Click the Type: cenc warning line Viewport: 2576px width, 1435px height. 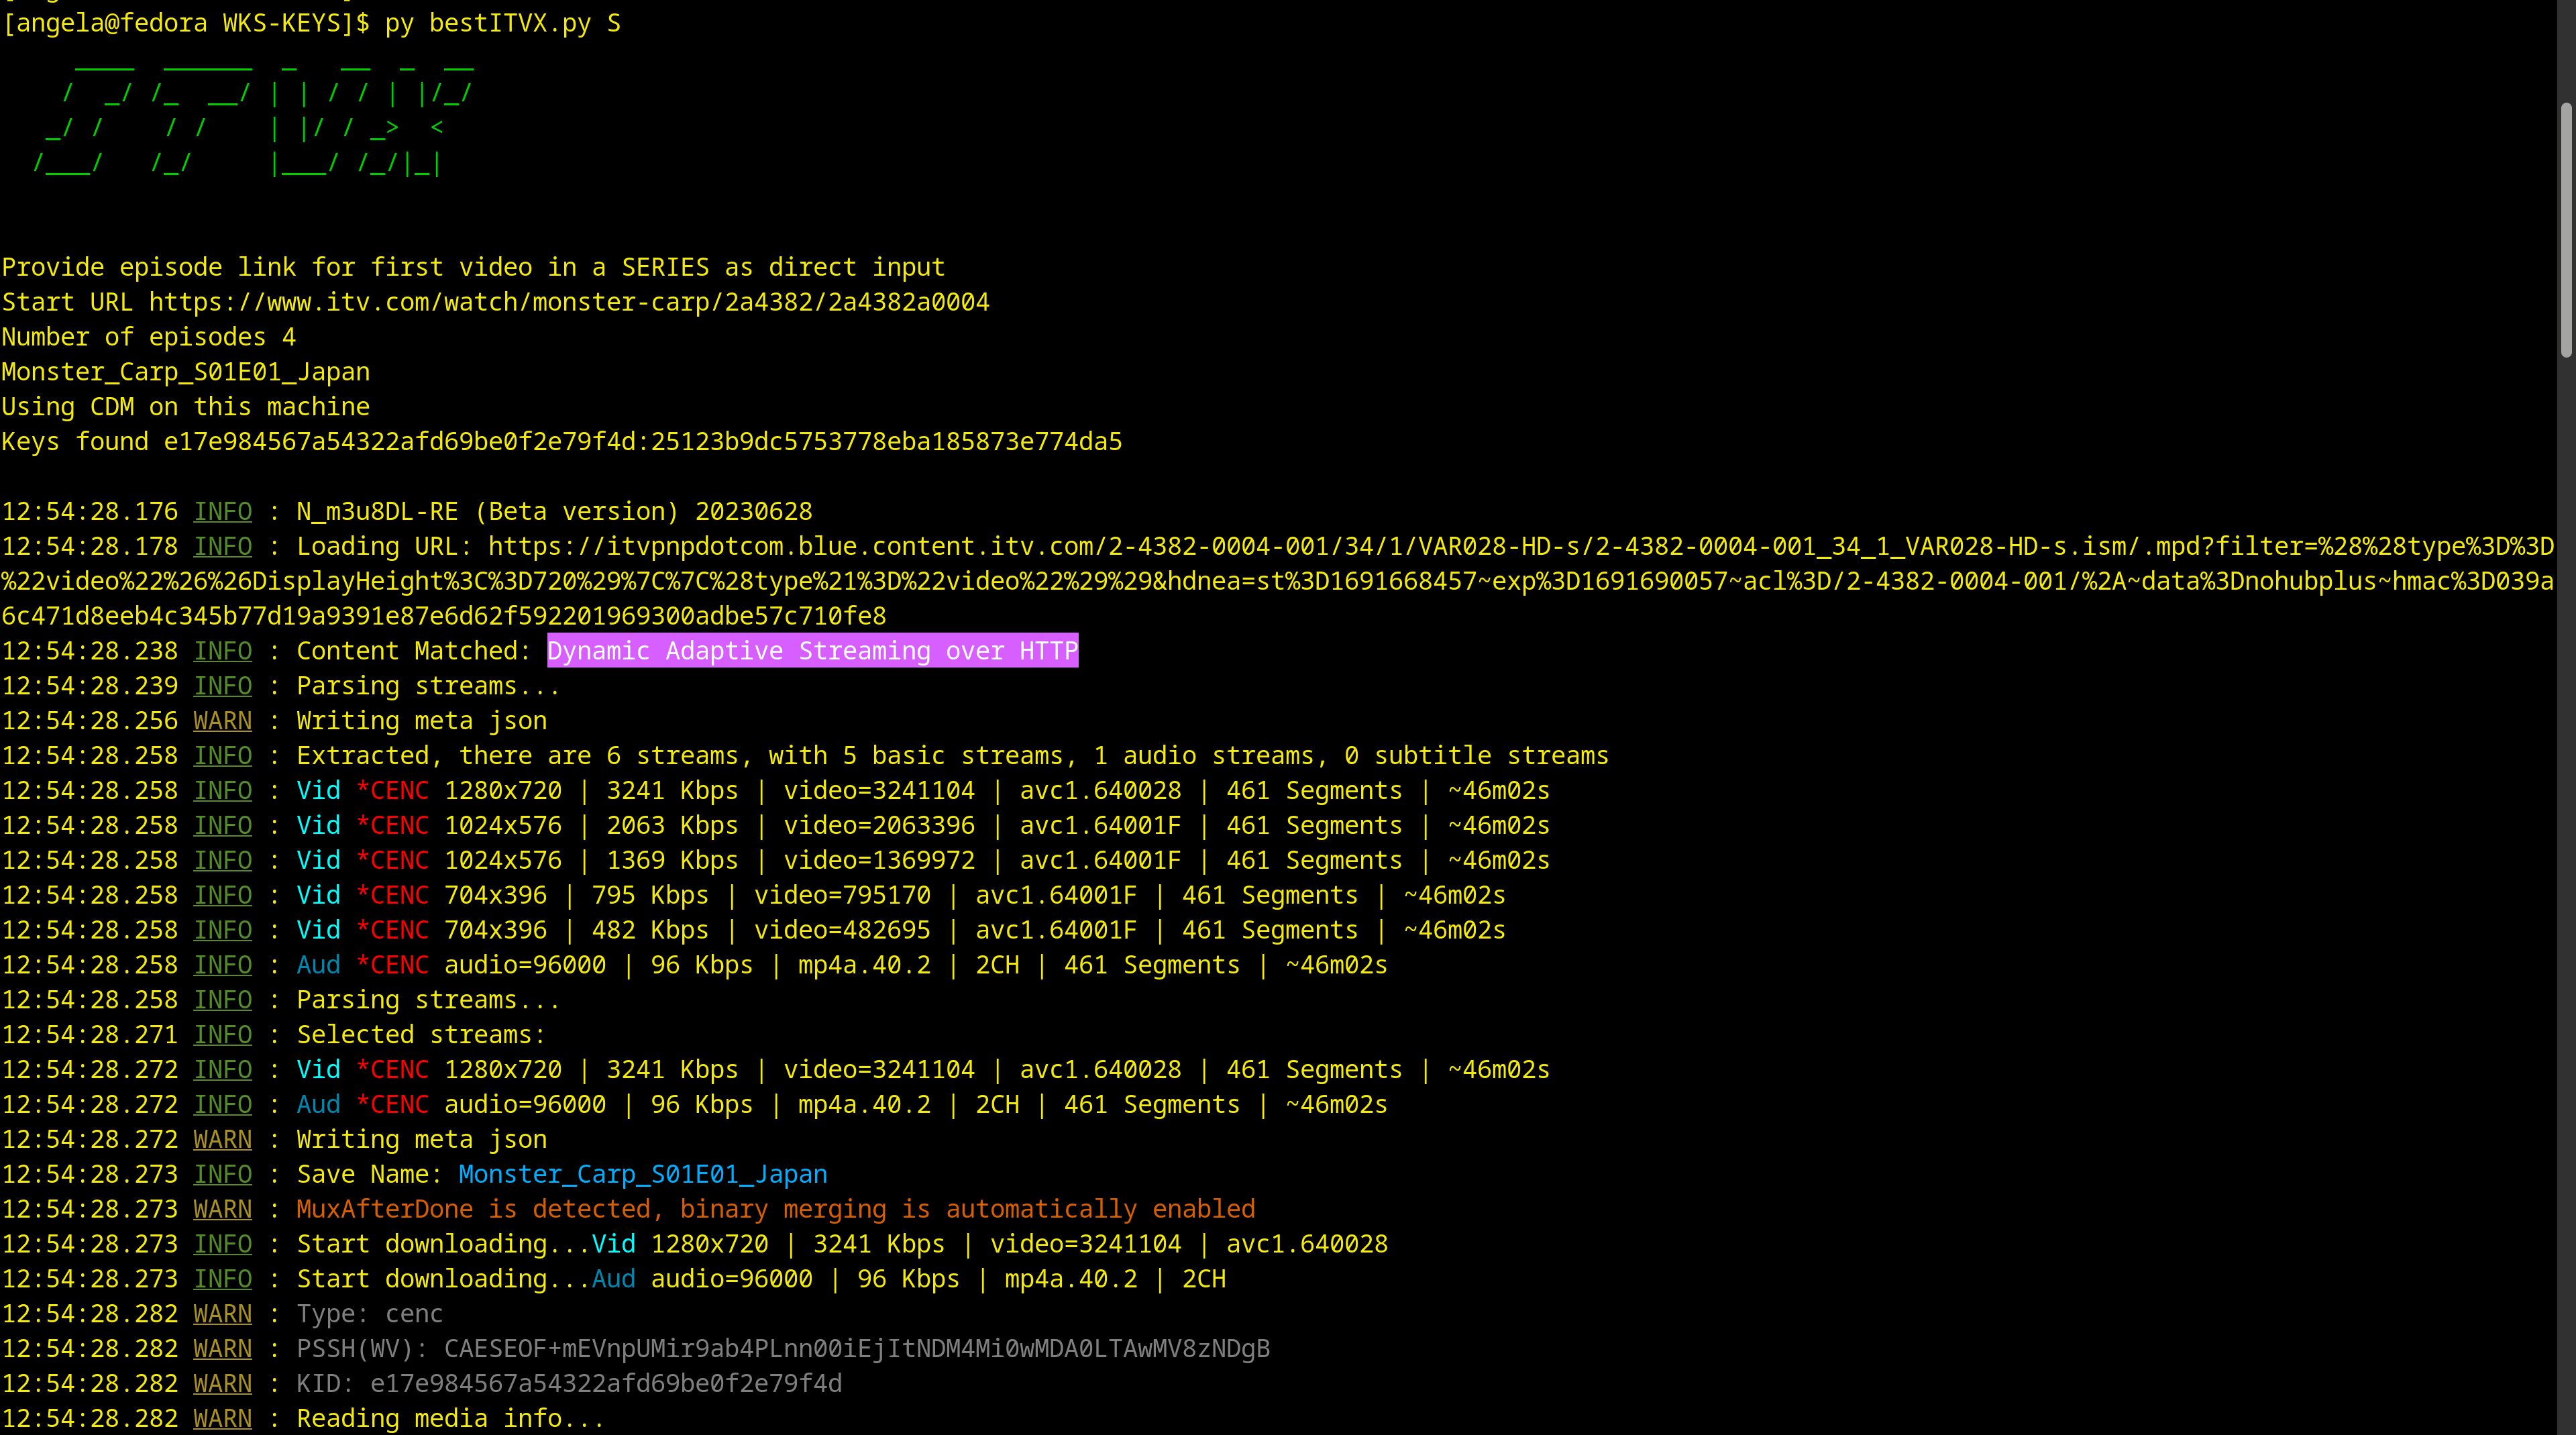pyautogui.click(x=369, y=1314)
